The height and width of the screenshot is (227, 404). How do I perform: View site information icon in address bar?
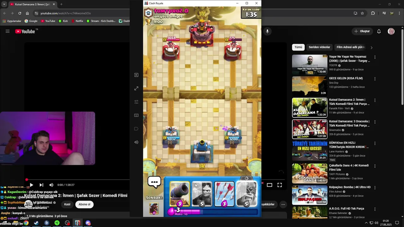pos(36,13)
